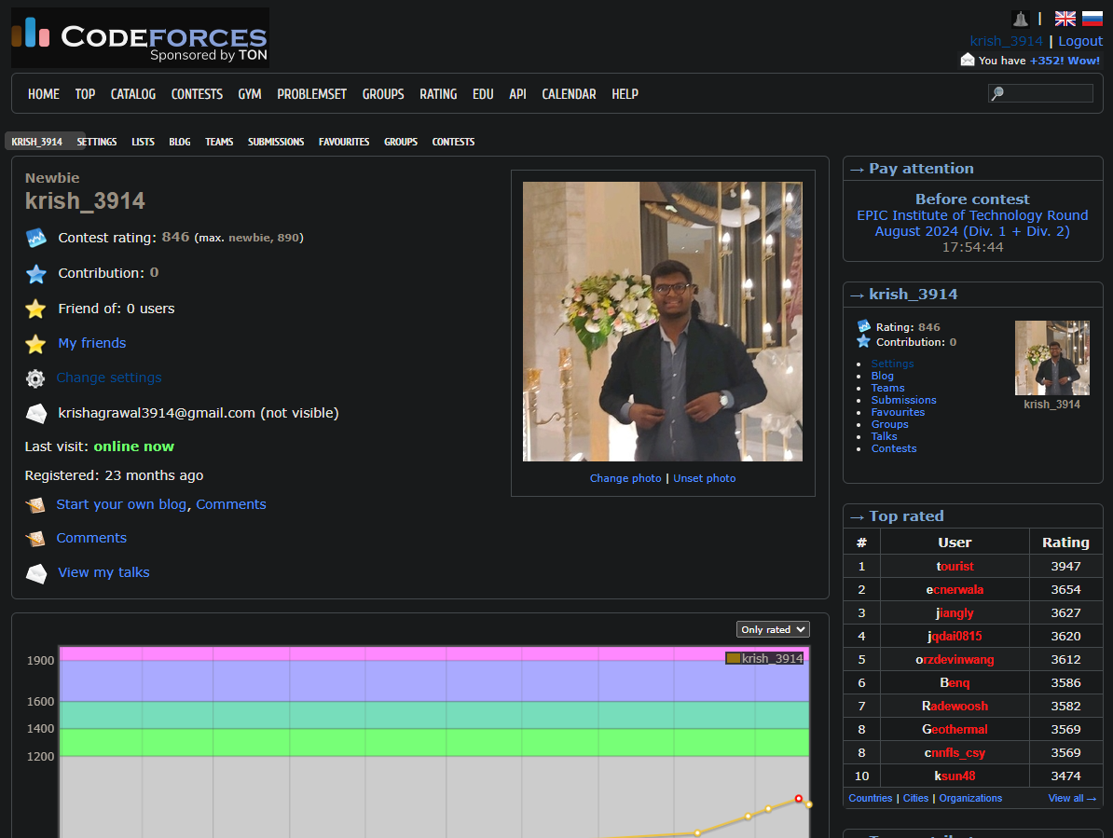This screenshot has height=838, width=1113.
Task: Open the GROUPS profile tab
Action: 400,142
